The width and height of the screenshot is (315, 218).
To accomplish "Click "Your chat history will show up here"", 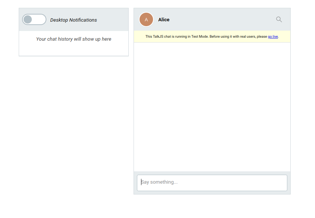I will click(x=74, y=39).
